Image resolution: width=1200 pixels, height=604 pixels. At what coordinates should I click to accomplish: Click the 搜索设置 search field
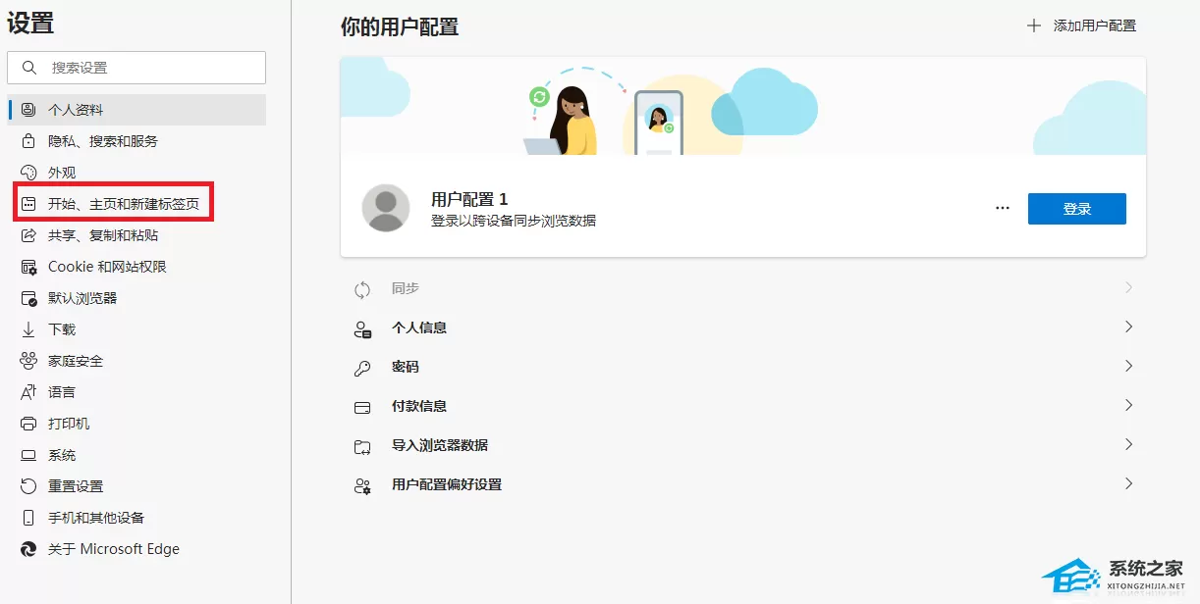[x=136, y=68]
